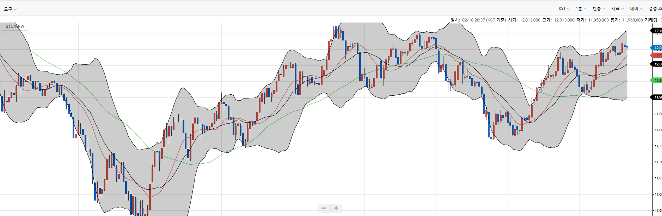662x216 pixels.
Task: Click the 설정 초기화 reset button
Action: 655,8
